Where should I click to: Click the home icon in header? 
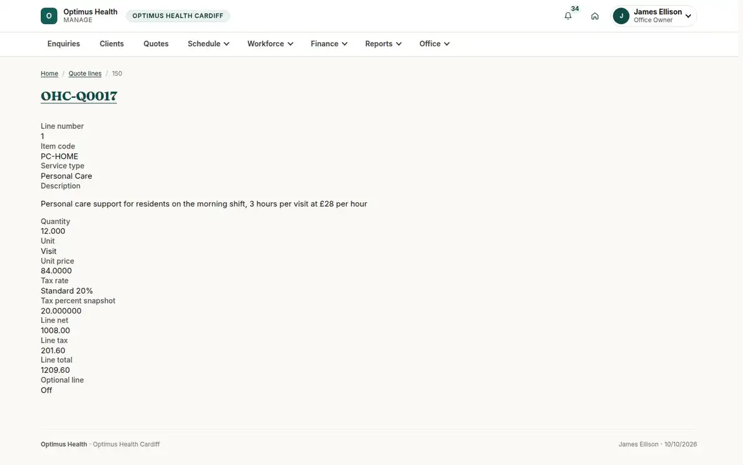[x=595, y=16]
